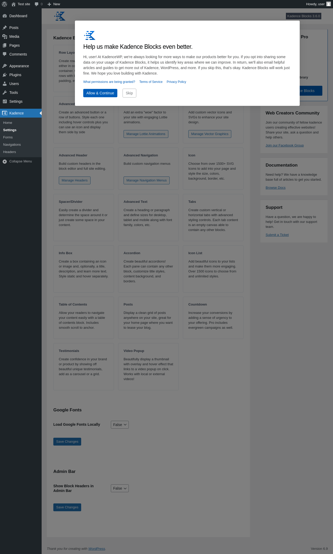333x554 pixels.
Task: Open the Navigations submenu entry
Action: coord(12,145)
